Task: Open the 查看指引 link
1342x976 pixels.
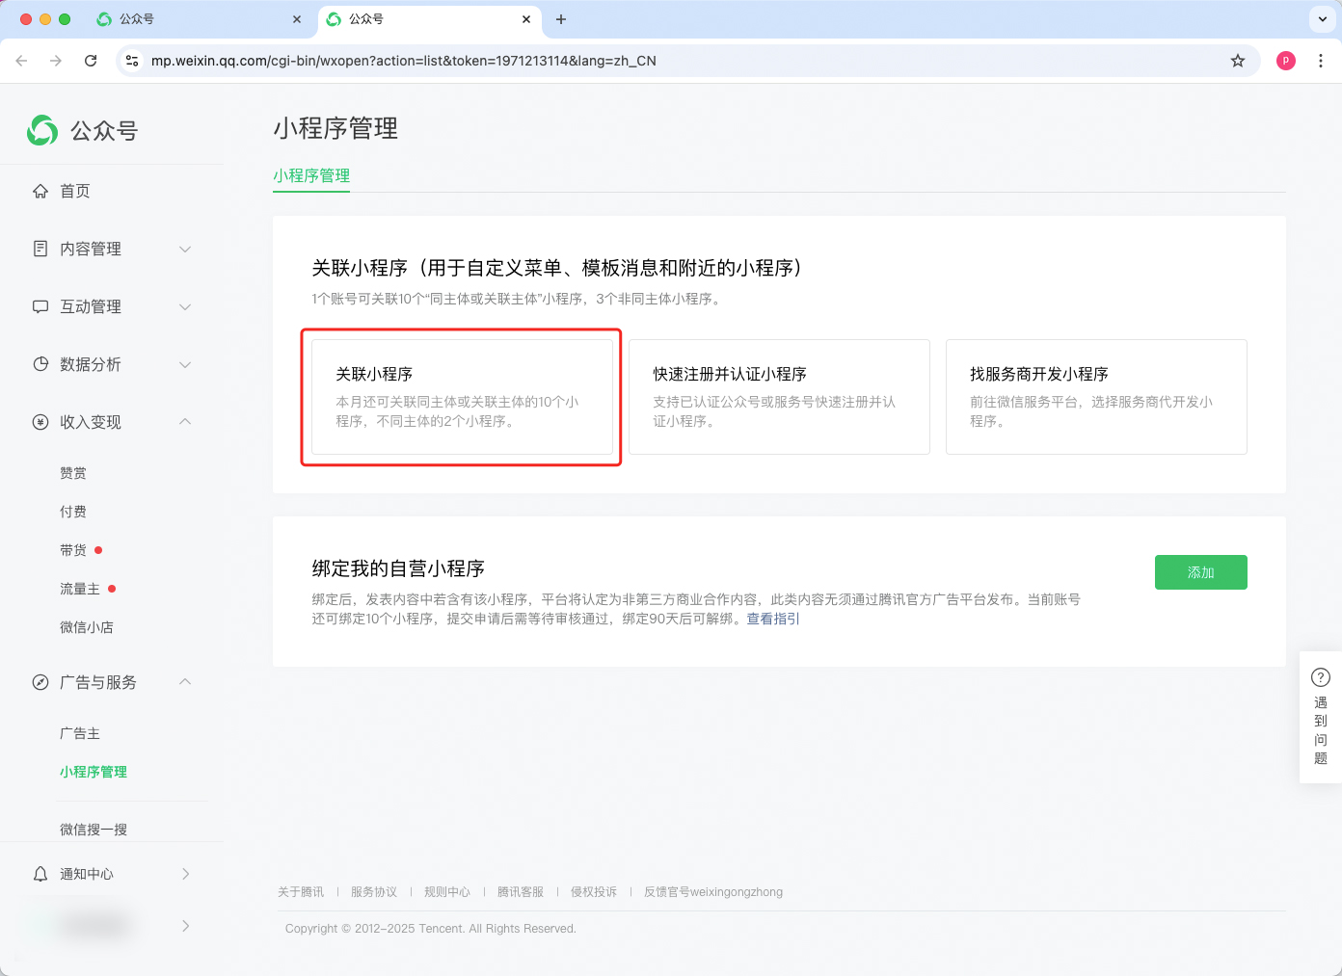Action: (x=773, y=619)
